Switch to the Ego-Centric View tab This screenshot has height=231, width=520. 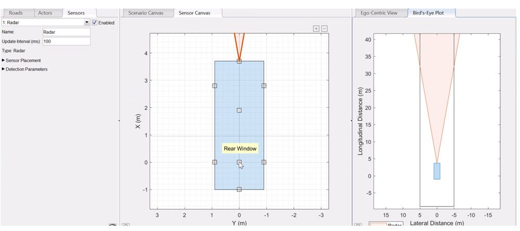(x=380, y=13)
